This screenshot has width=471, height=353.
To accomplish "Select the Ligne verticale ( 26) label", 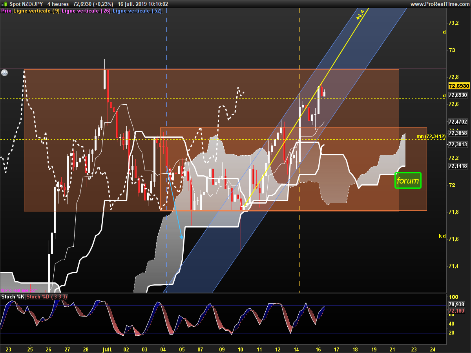I will [x=86, y=11].
